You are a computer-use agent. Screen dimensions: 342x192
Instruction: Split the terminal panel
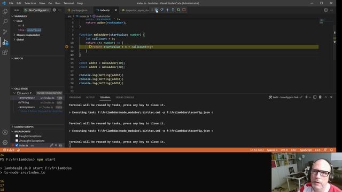(315, 97)
